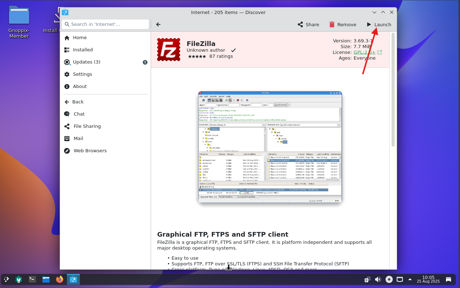Open the GPL-2.0+ license link
The image size is (460, 288).
364,52
